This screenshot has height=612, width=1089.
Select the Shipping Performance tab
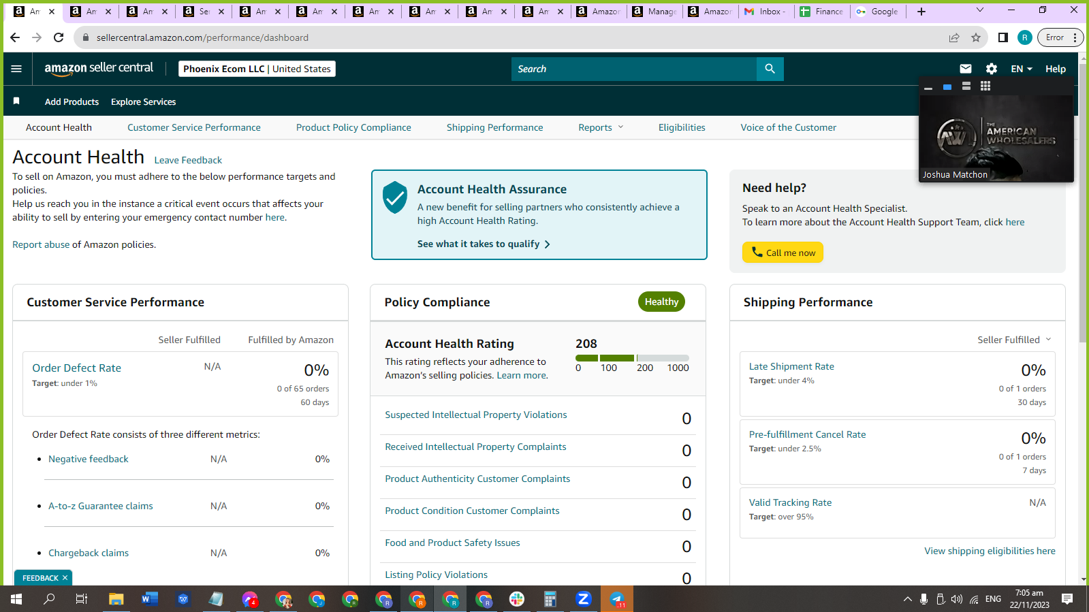tap(495, 127)
